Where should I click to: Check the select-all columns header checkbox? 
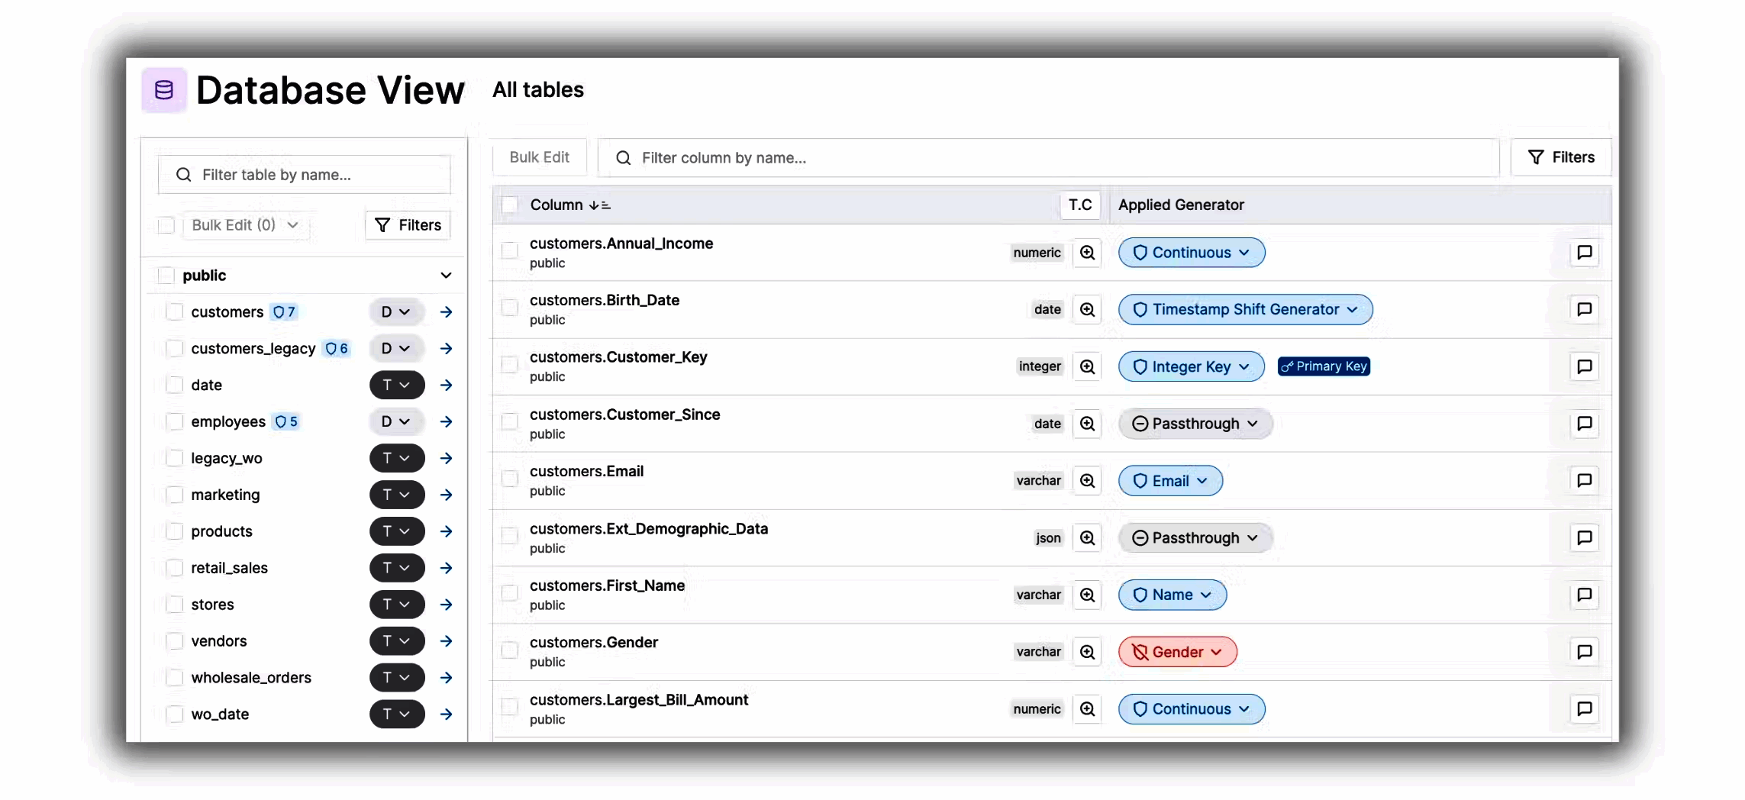tap(509, 205)
